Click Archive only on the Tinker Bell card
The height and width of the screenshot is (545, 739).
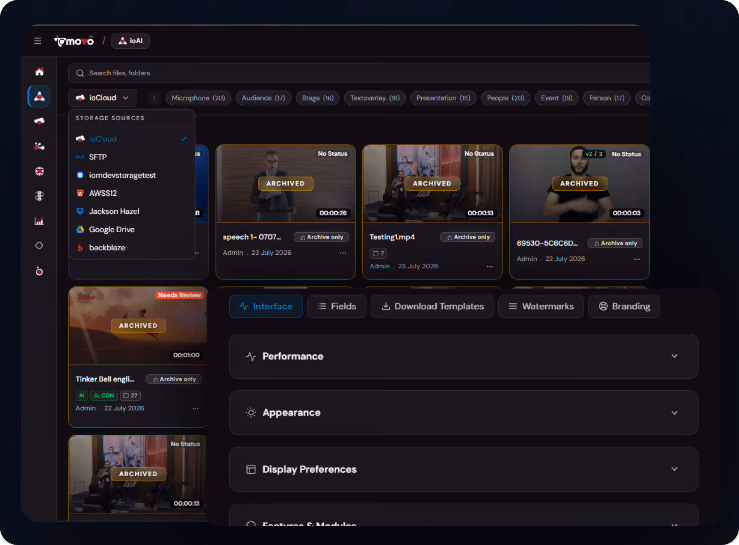(174, 379)
